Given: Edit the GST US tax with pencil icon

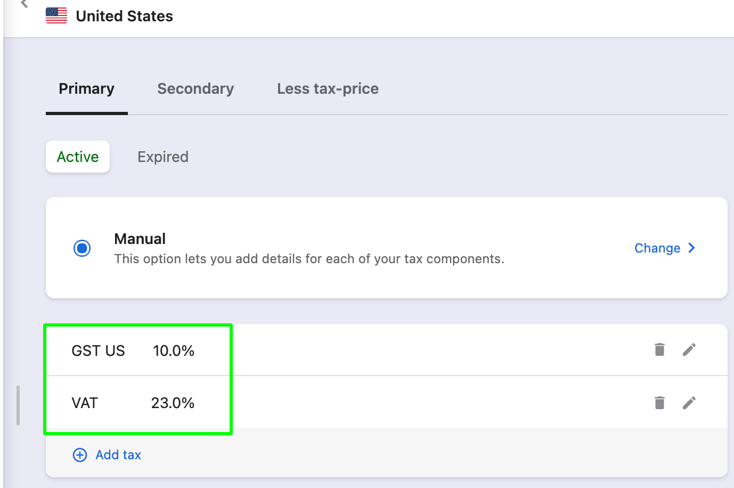Looking at the screenshot, I should (689, 349).
